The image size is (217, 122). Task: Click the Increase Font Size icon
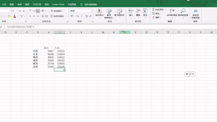20,11
